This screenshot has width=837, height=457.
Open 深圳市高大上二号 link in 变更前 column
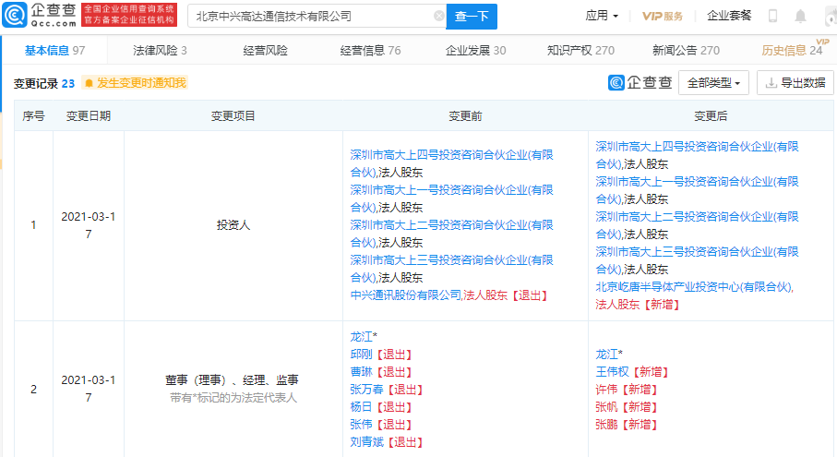[x=451, y=234]
